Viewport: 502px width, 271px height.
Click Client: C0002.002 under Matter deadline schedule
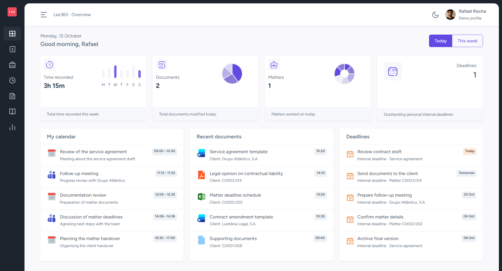click(x=226, y=202)
